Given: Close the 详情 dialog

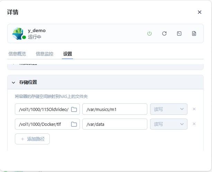Looking at the screenshot, I should 200,12.
